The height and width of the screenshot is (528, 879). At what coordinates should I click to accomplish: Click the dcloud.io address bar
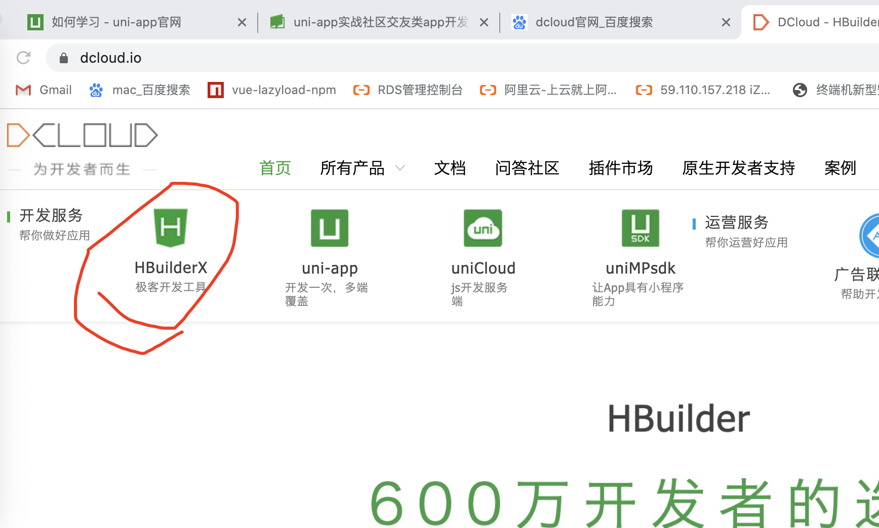point(462,58)
